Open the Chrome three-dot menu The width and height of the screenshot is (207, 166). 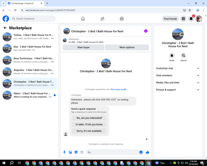pyautogui.click(x=204, y=10)
